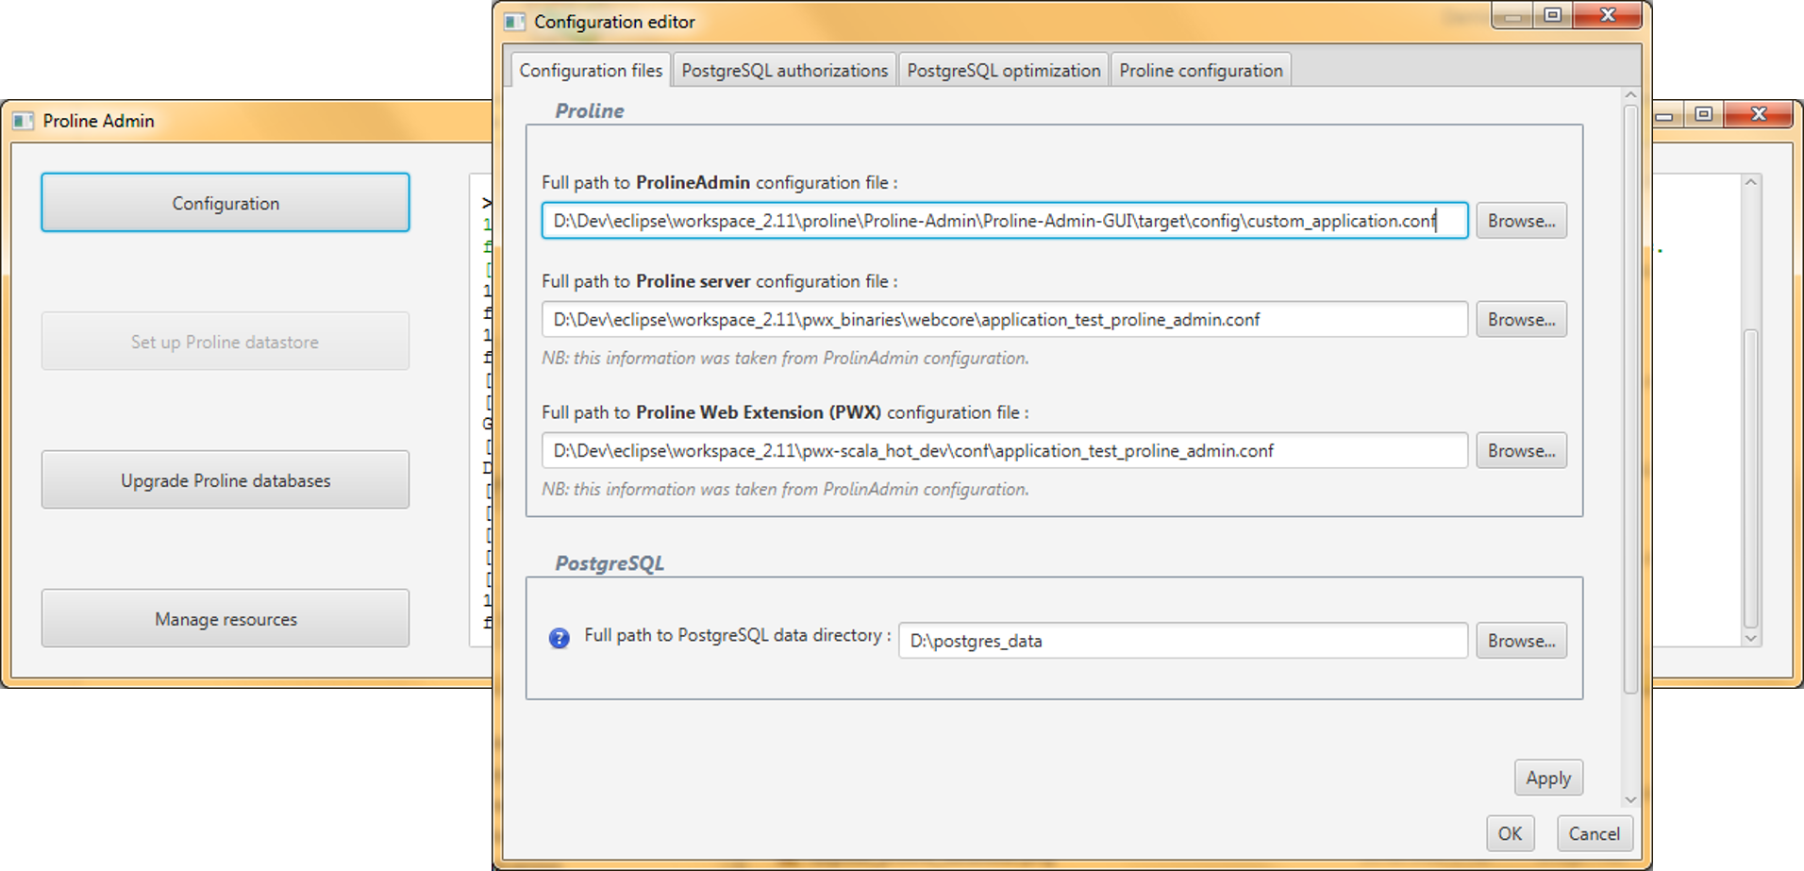Click Manage resources in Proline Admin
This screenshot has width=1804, height=871.
225,619
